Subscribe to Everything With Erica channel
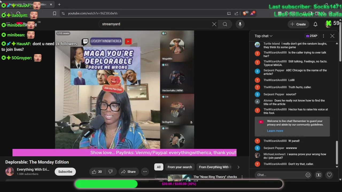Image resolution: width=342 pixels, height=192 pixels. [x=65, y=172]
